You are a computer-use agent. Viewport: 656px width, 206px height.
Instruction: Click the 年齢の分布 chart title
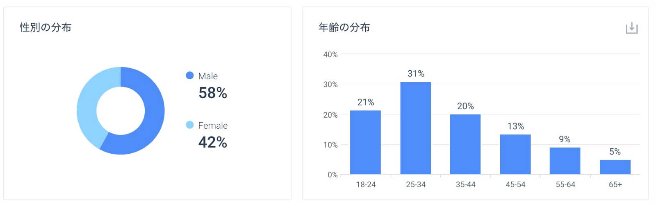pyautogui.click(x=344, y=27)
